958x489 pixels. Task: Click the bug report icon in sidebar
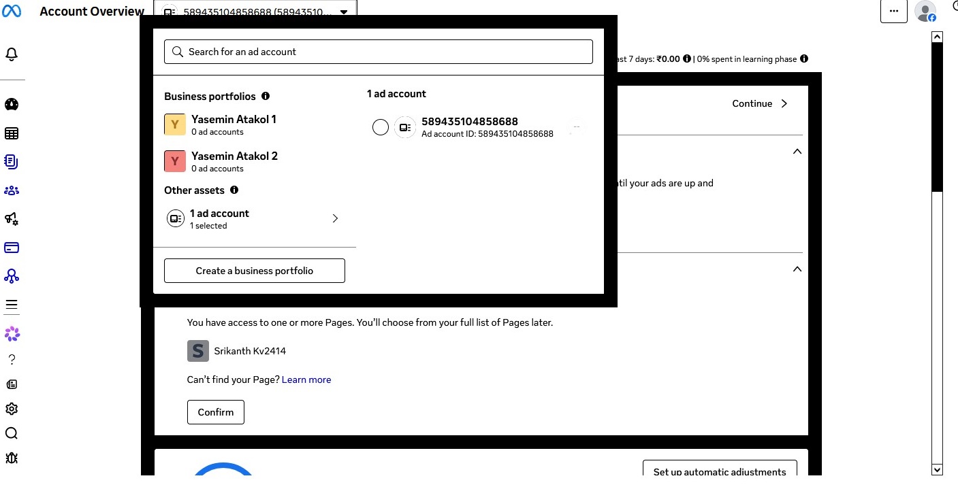pyautogui.click(x=12, y=458)
